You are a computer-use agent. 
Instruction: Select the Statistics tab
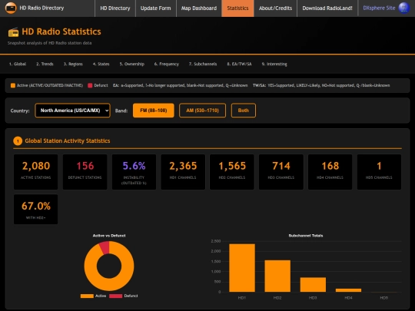click(x=237, y=8)
